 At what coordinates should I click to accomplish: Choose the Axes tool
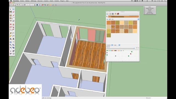pyautogui.click(x=11, y=39)
